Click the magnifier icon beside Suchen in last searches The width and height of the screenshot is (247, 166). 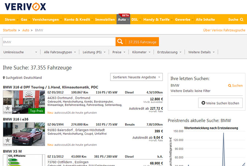tap(229, 86)
